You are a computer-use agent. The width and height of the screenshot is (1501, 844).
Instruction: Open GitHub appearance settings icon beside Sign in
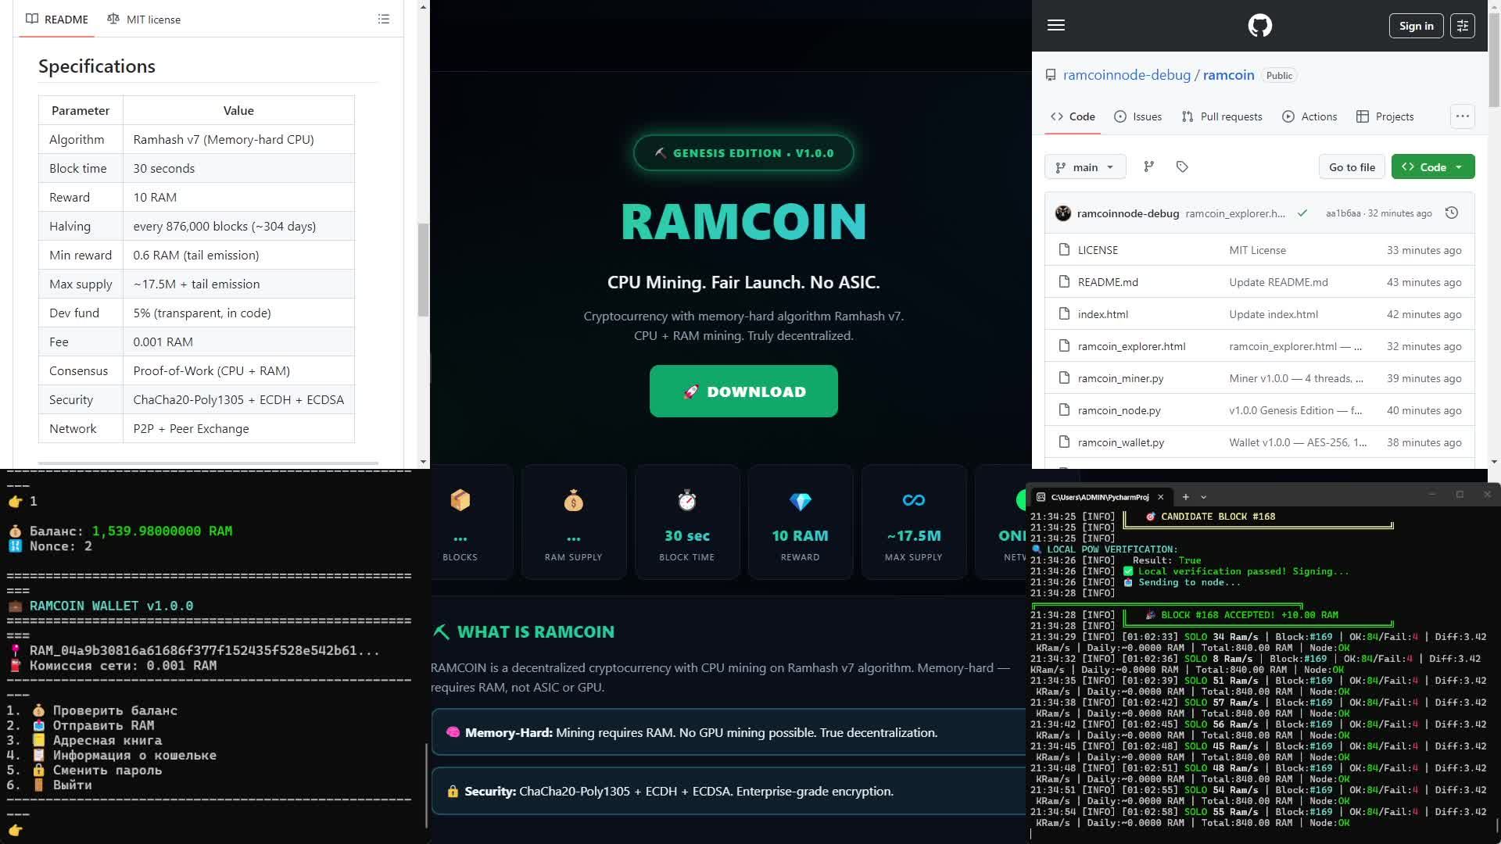[1463, 26]
